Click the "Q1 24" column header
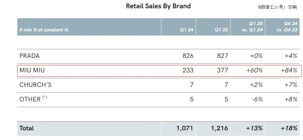This screenshot has height=140, width=303. 186,30
